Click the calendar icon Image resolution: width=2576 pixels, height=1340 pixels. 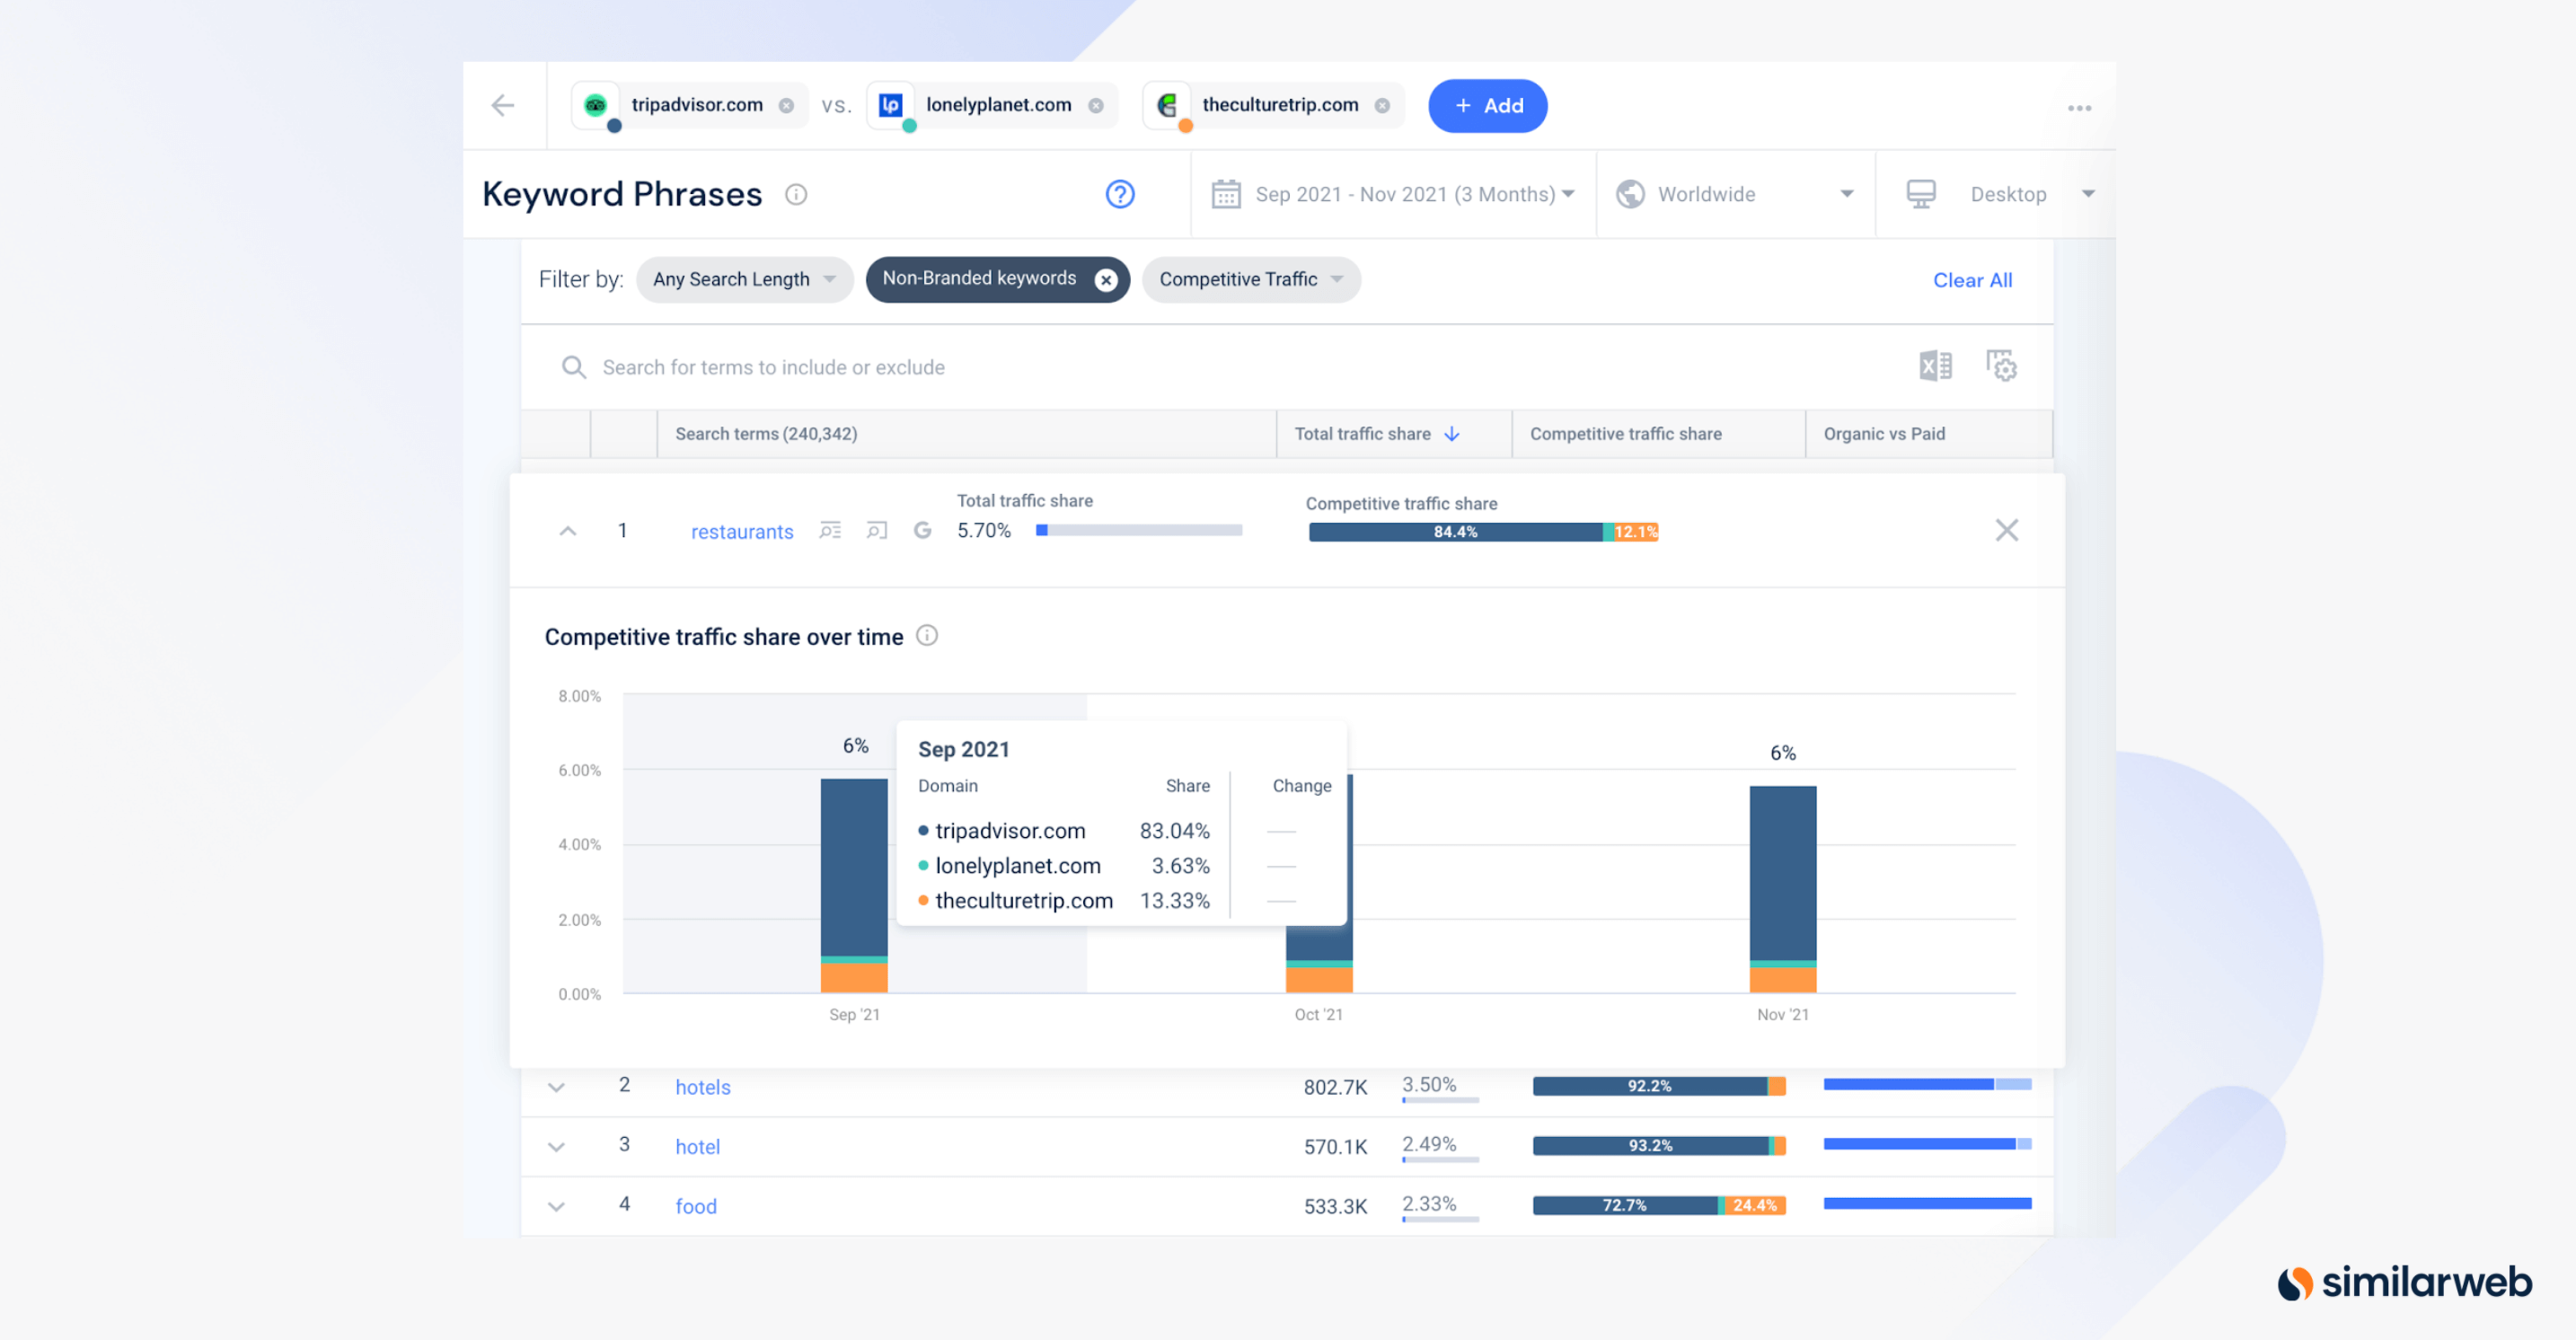pos(1226,194)
